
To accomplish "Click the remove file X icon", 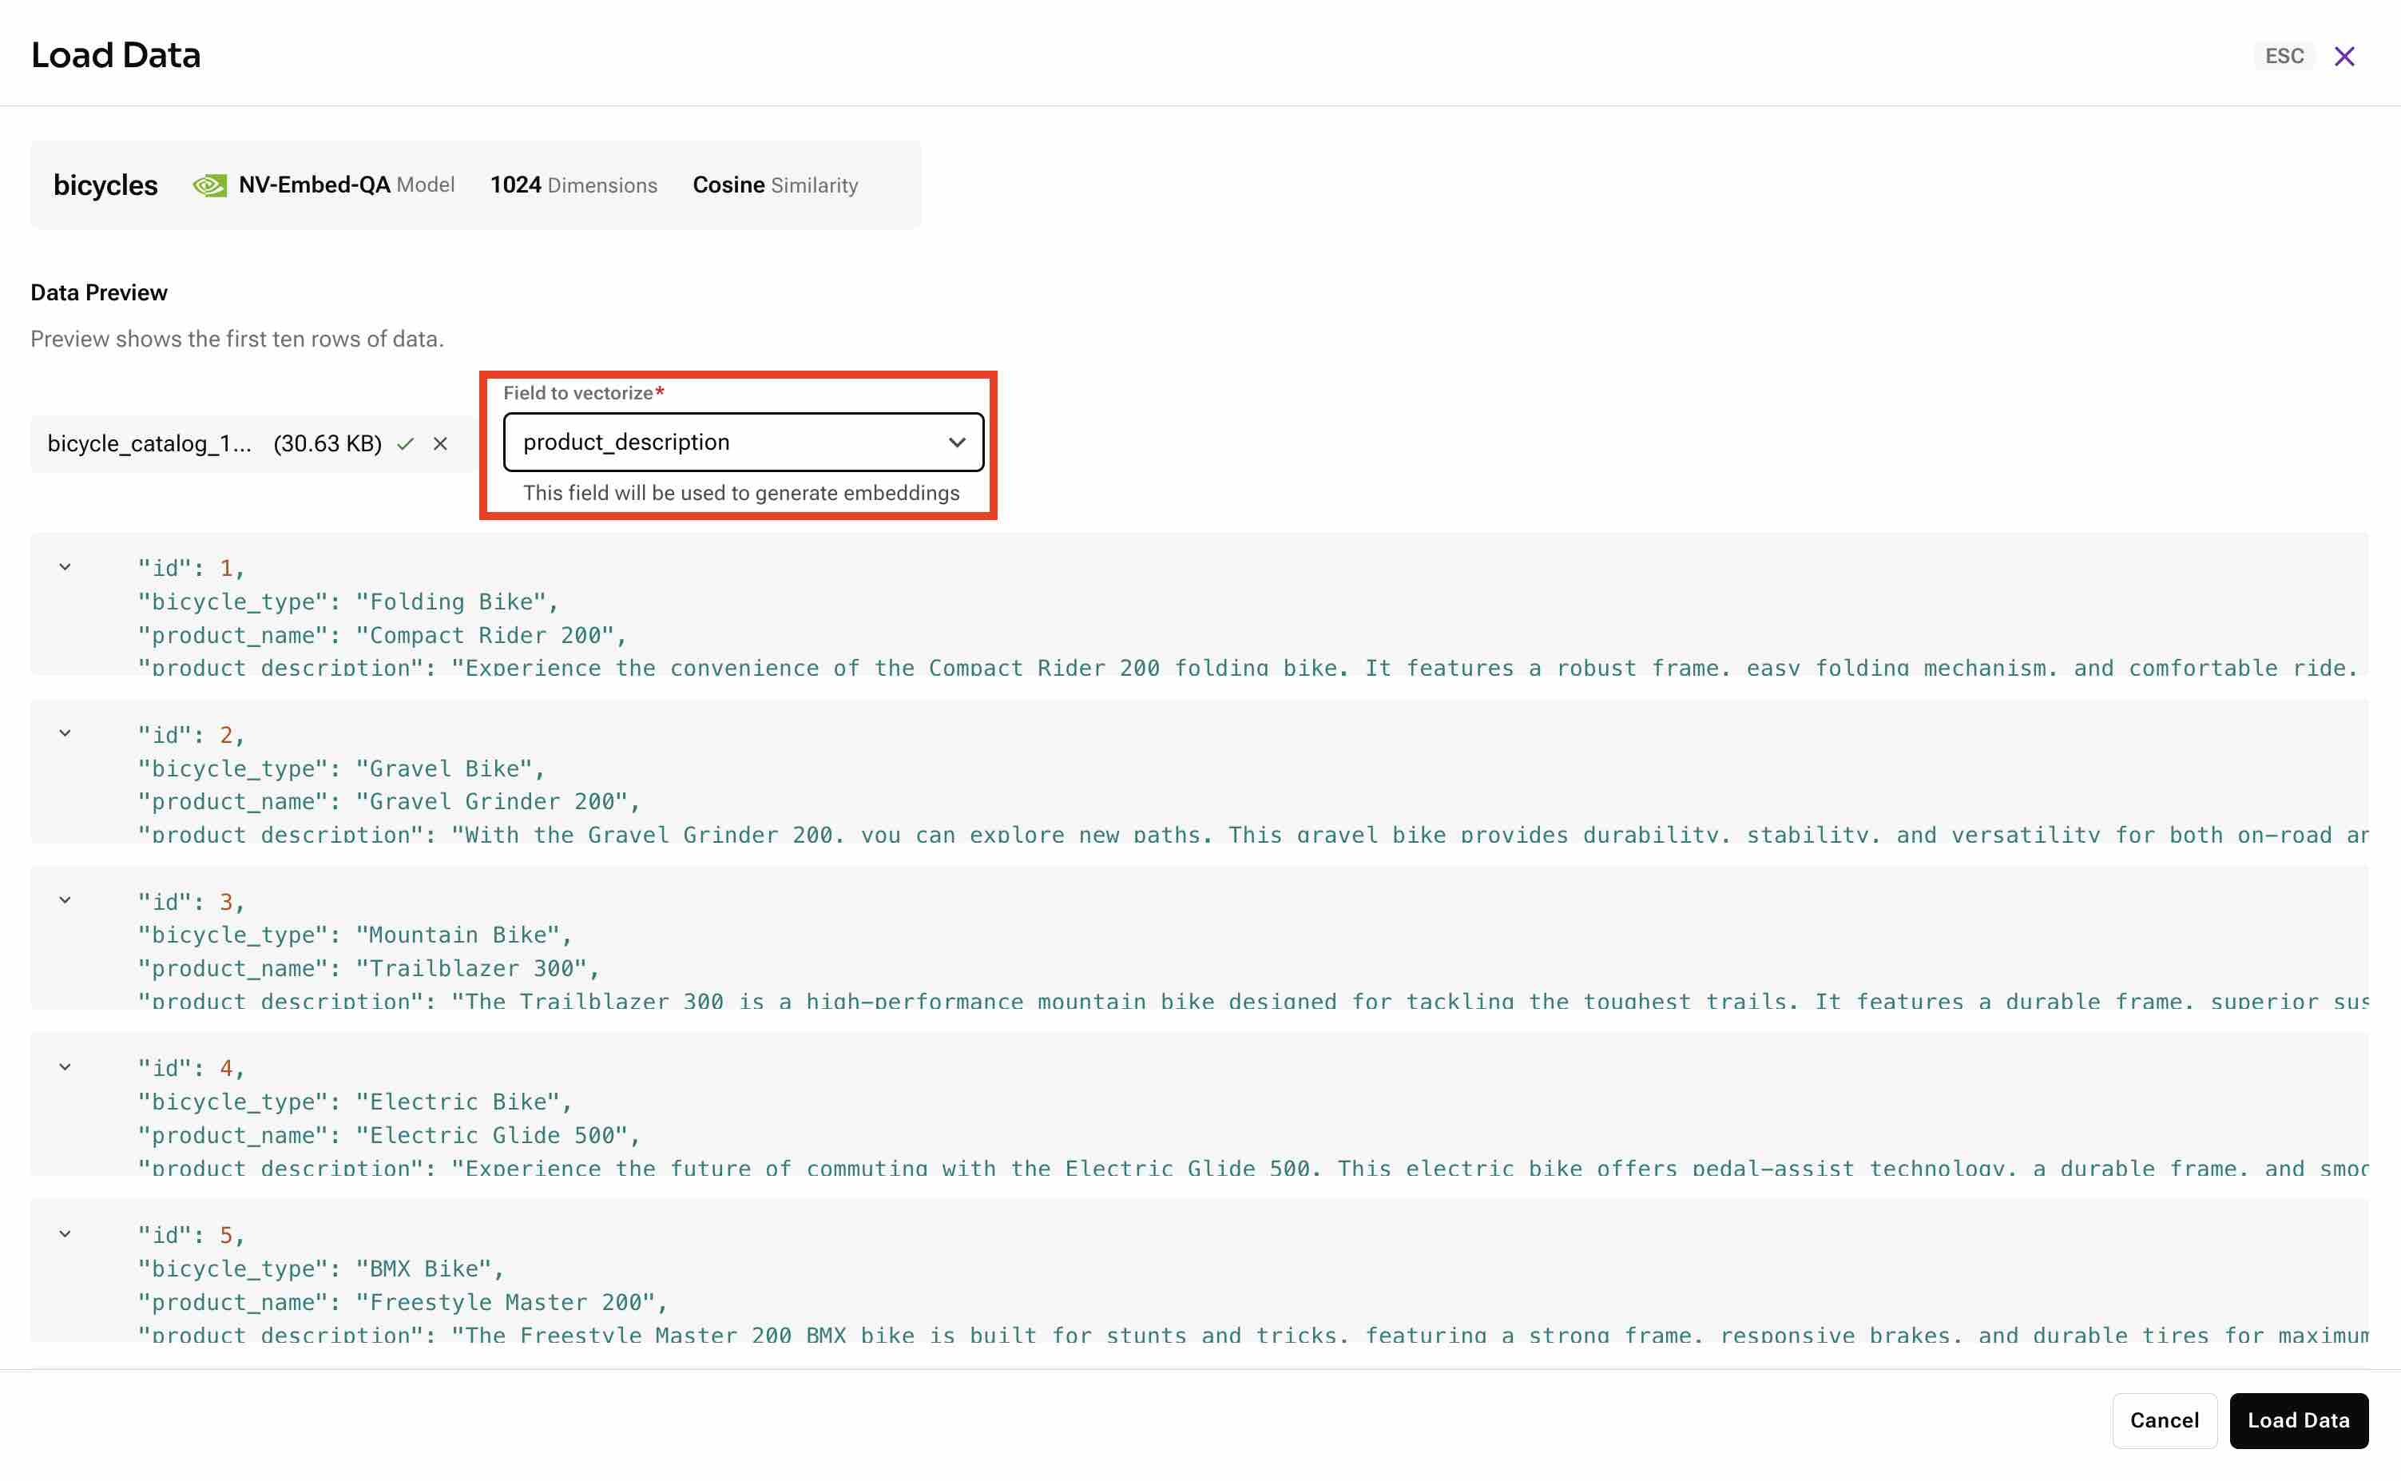I will click(442, 443).
